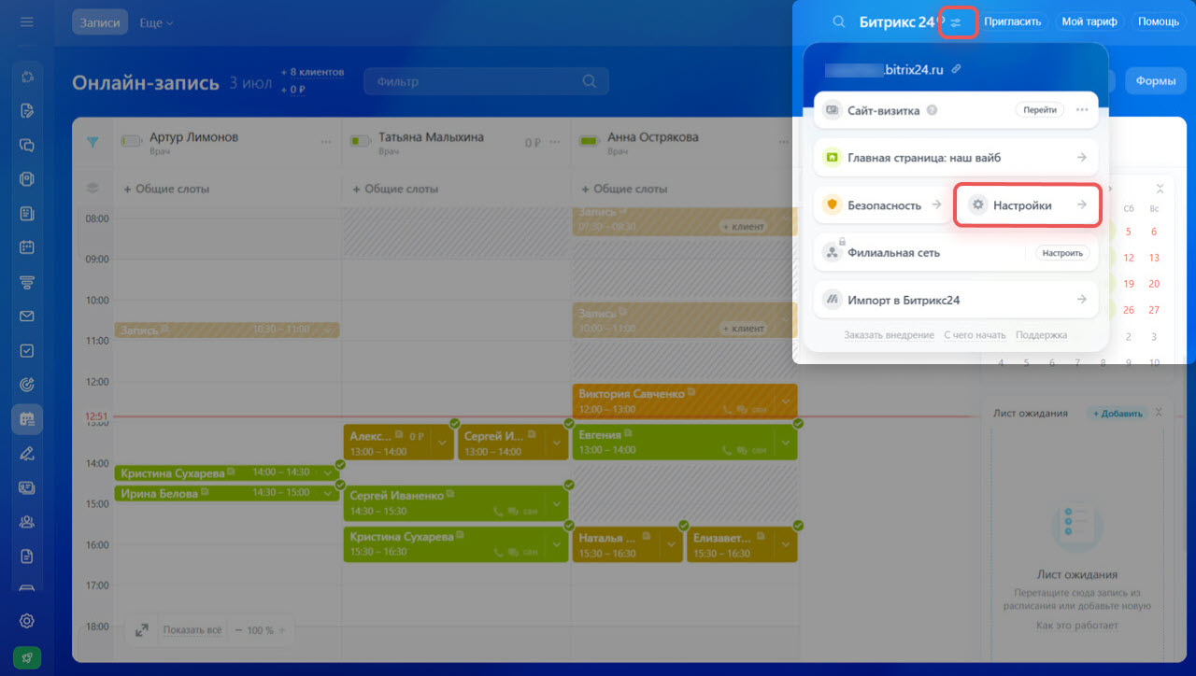
Task: Open the Настройки item
Action: 1027,205
